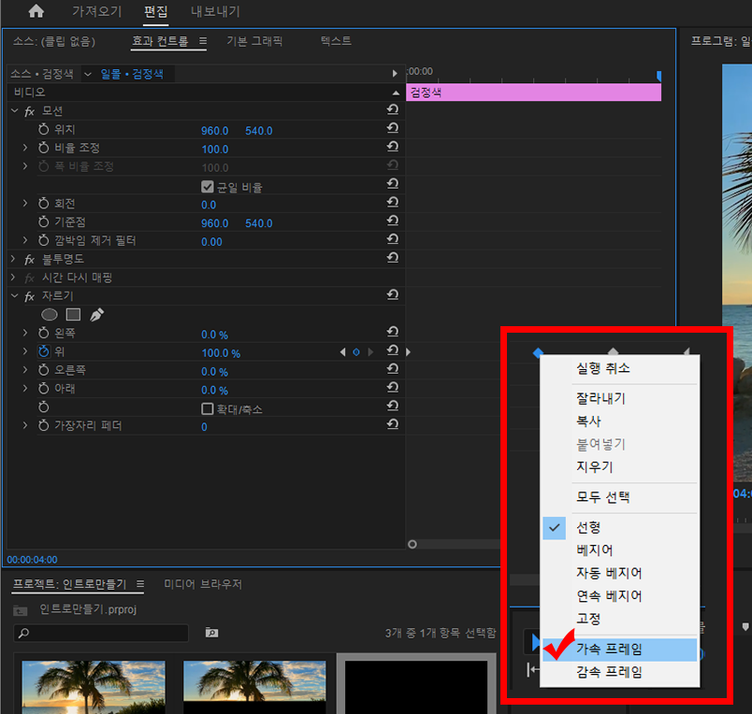Screen dimensions: 752x714
Task: Choose 가속 프레임 from the context menu
Action: (x=609, y=649)
